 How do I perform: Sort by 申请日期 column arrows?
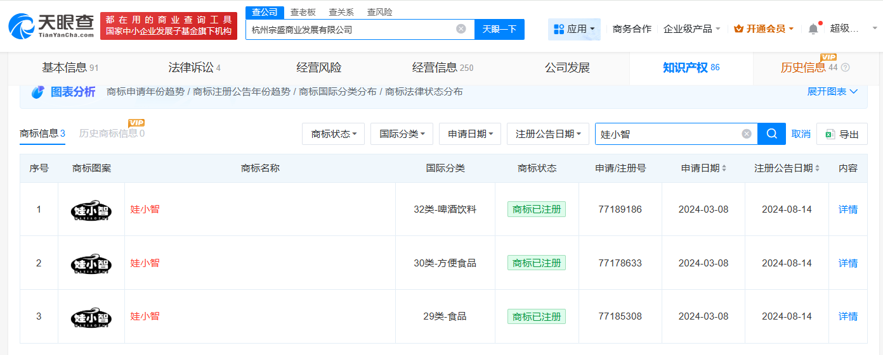click(x=724, y=168)
